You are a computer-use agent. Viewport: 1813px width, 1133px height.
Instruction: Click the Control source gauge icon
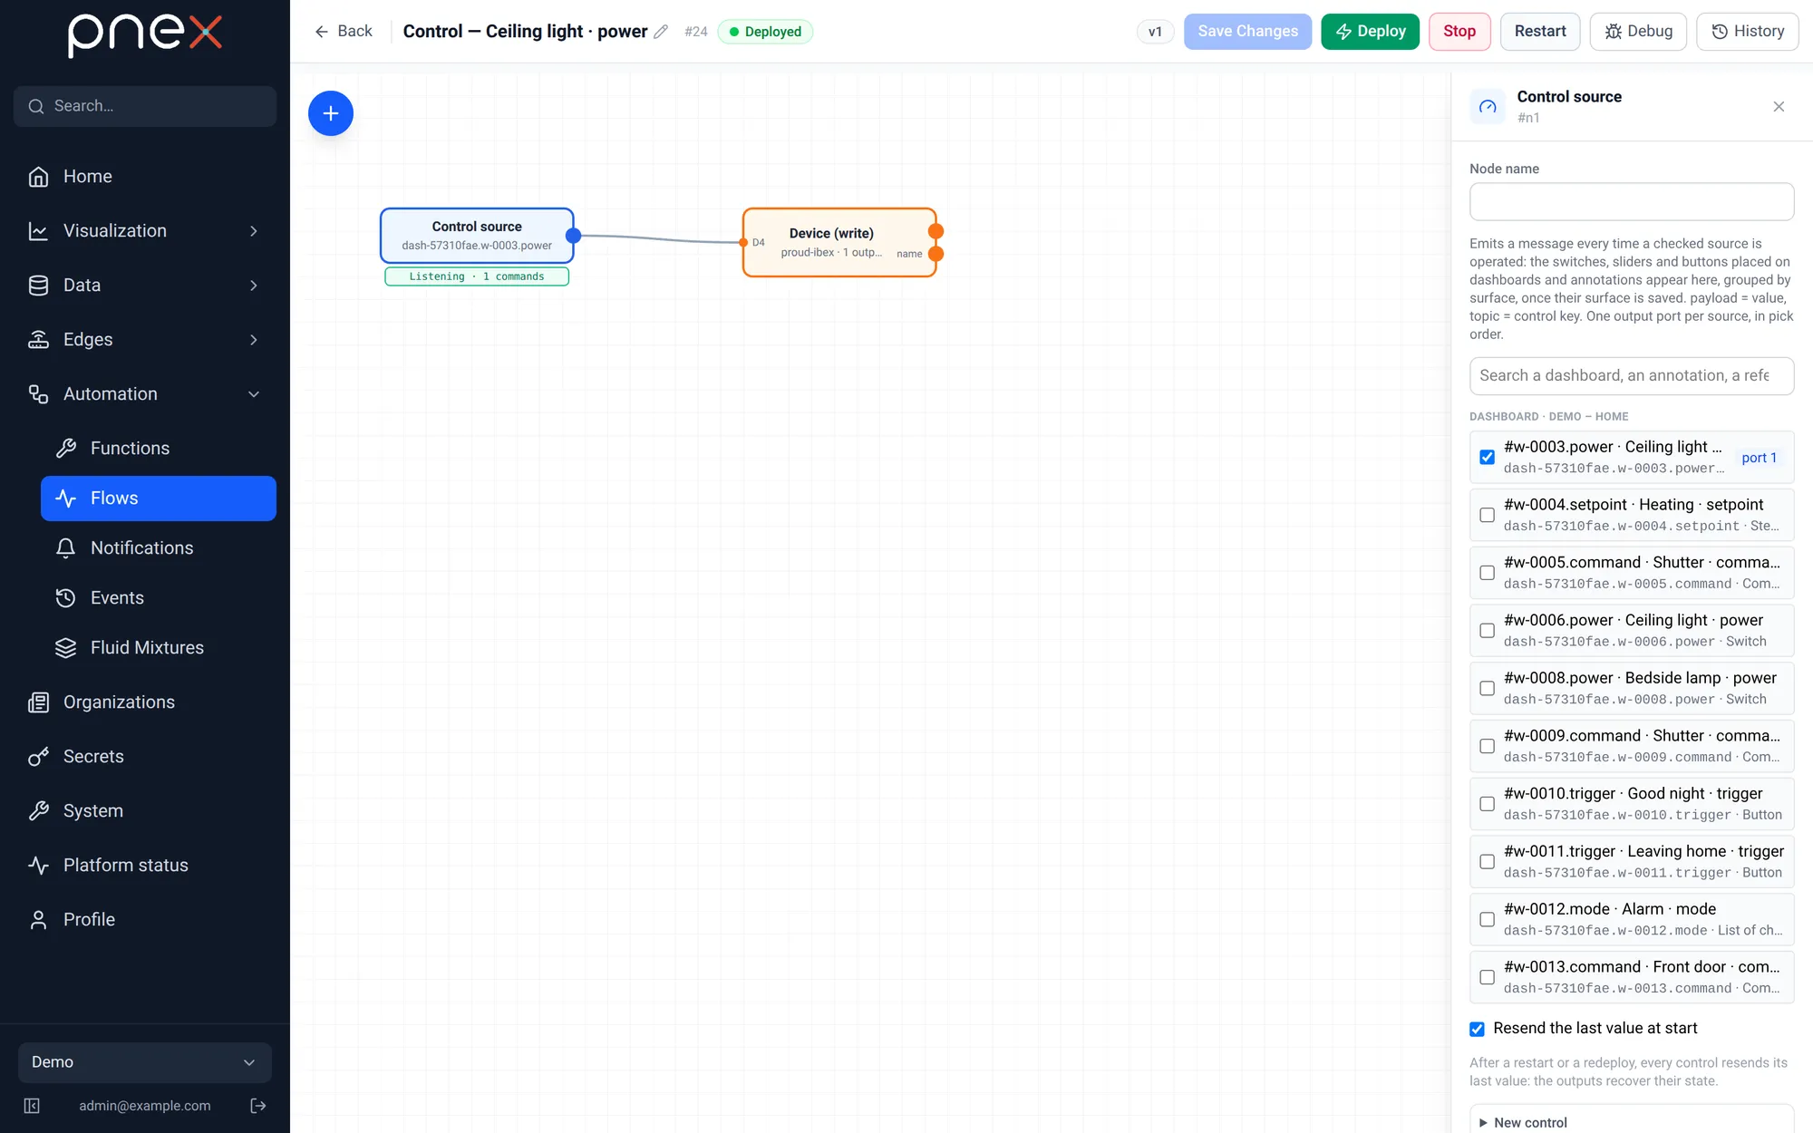tap(1488, 107)
